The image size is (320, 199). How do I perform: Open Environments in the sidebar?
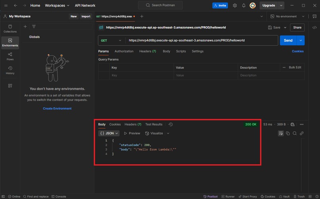pos(10,43)
